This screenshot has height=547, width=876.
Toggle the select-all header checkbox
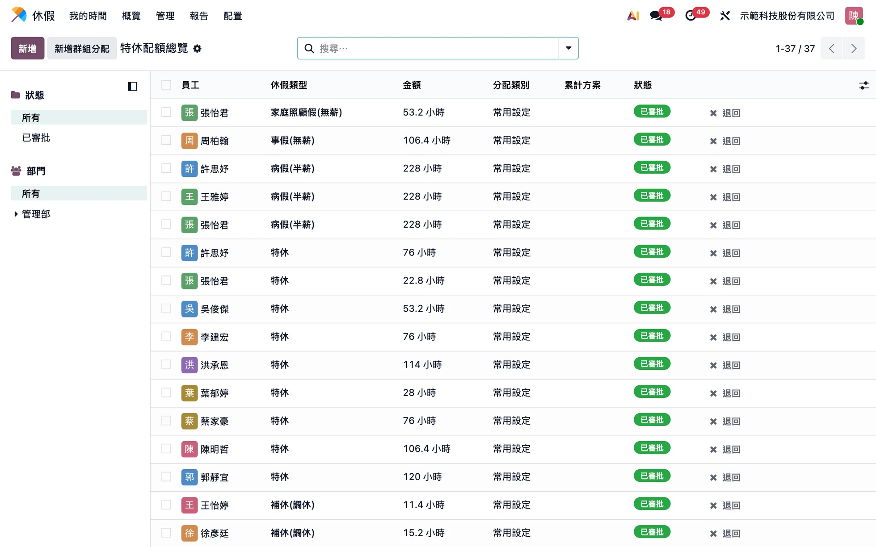[x=166, y=85]
